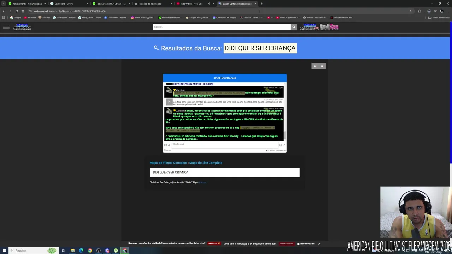Open File Explorer from taskbar
The width and height of the screenshot is (452, 254).
coord(72,250)
